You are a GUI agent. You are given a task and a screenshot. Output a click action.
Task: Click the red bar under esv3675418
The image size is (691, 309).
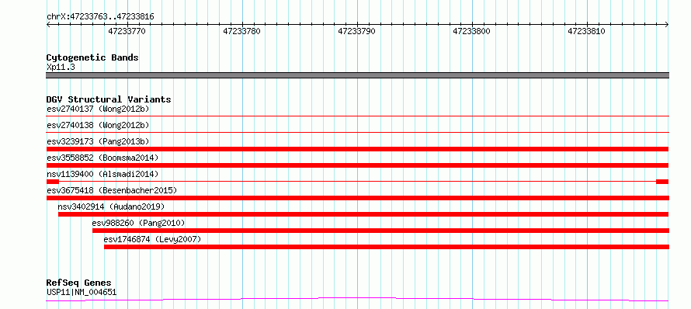tap(357, 198)
